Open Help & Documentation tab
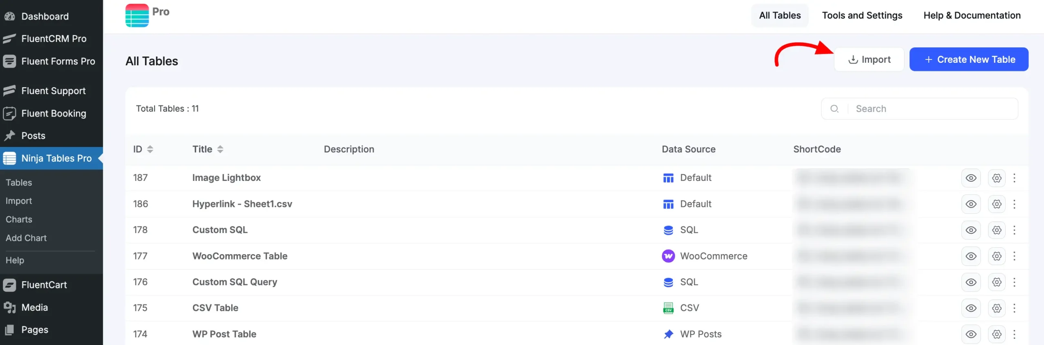Screen dimensions: 1044x345 (972, 15)
